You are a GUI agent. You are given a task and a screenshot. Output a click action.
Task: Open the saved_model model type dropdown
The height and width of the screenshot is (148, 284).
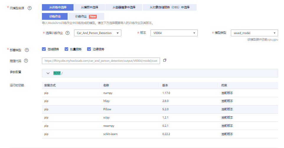pyautogui.click(x=254, y=33)
